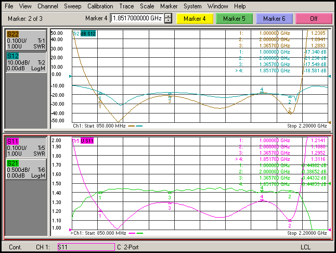This screenshot has width=336, height=253.
Task: Click the yellow Marker 4 button
Action: tap(195, 18)
